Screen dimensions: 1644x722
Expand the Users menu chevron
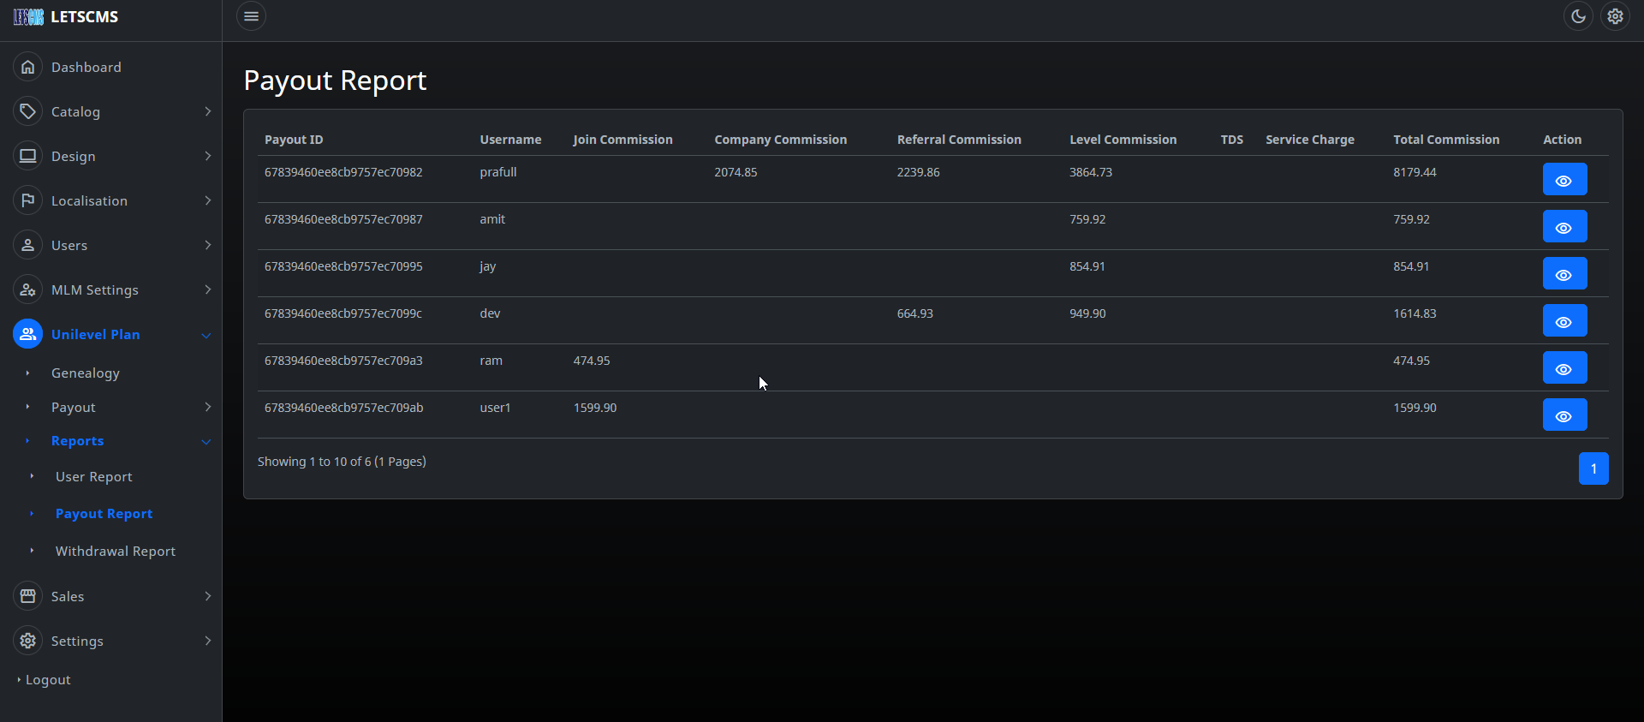pyautogui.click(x=207, y=245)
